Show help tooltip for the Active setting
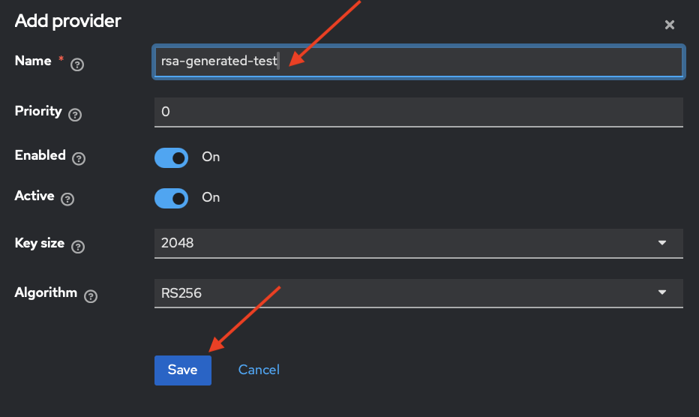This screenshot has width=699, height=417. 67,199
